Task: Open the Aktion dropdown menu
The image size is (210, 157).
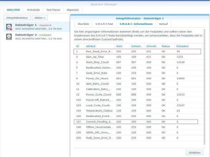Action: 40,18
